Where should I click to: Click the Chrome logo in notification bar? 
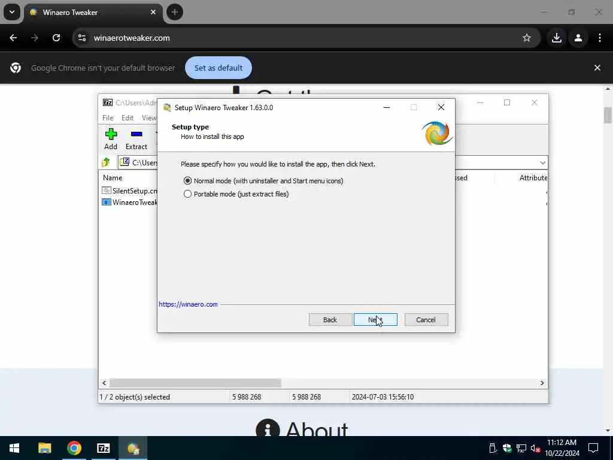tap(16, 68)
